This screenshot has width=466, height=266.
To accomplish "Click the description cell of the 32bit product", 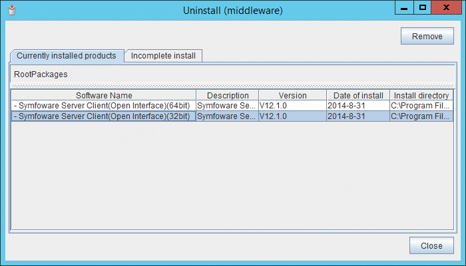I will coord(227,116).
